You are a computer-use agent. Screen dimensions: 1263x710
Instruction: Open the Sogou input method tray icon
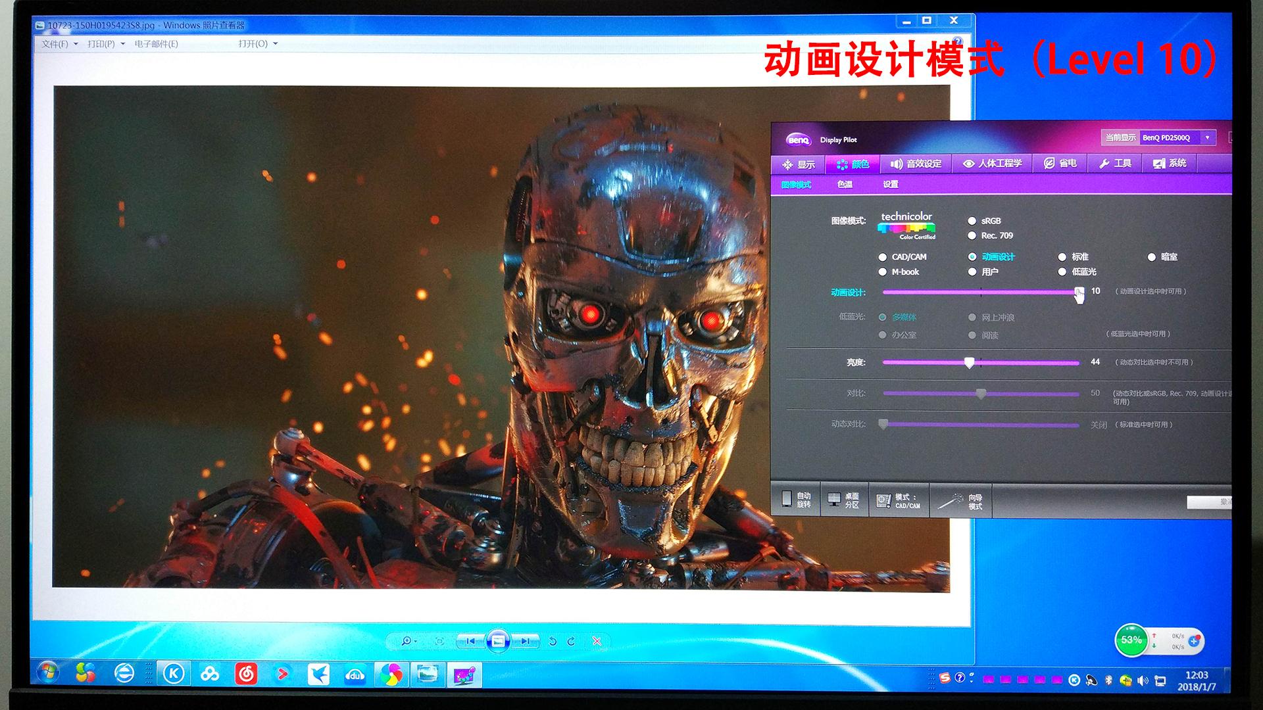point(945,678)
